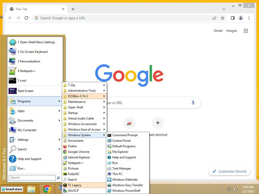Image resolution: width=259 pixels, height=194 pixels.
Task: Open Control Panel from Windows System
Action: [128, 141]
